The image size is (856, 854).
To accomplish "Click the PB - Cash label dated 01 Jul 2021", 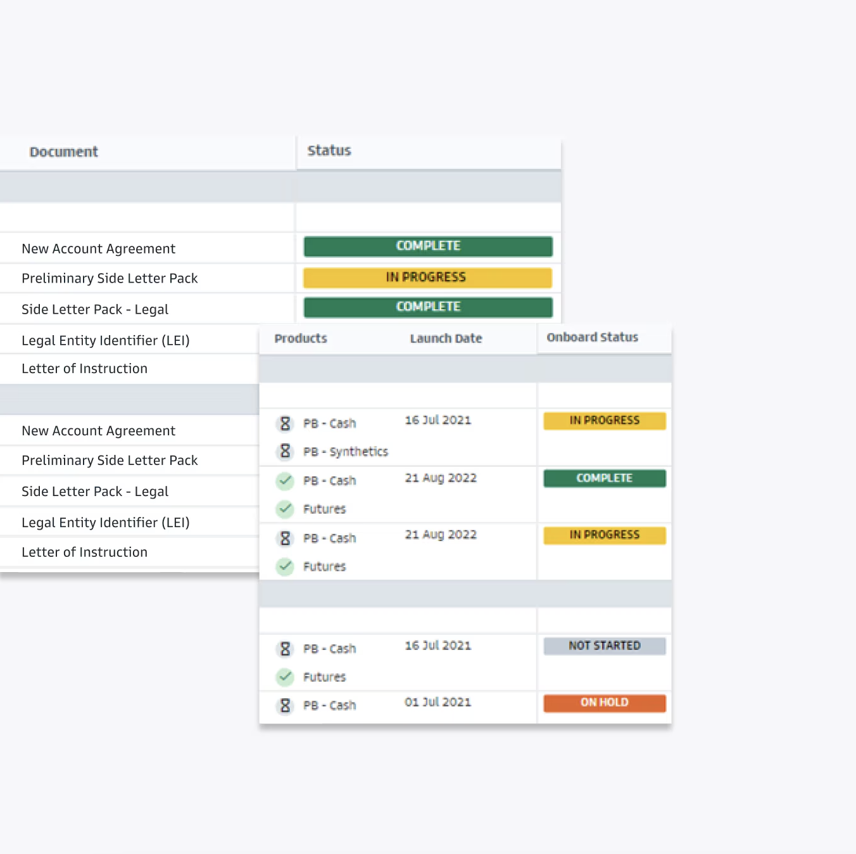I will (329, 705).
